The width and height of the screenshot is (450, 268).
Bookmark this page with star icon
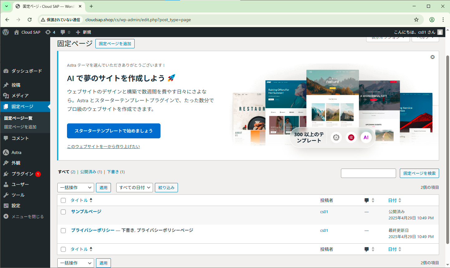[x=416, y=20]
